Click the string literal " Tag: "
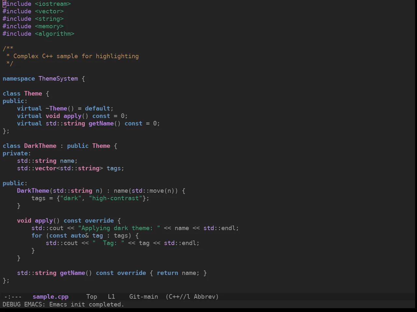The width and height of the screenshot is (417, 312). click(108, 243)
